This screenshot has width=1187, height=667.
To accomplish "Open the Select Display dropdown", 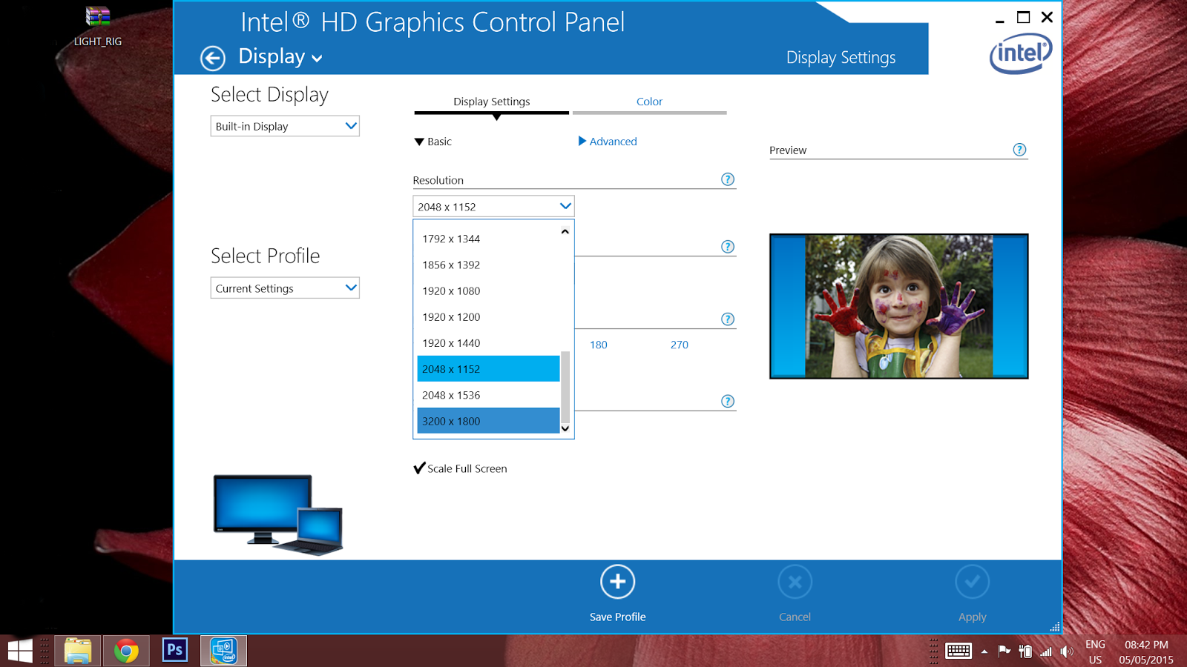I will [285, 126].
